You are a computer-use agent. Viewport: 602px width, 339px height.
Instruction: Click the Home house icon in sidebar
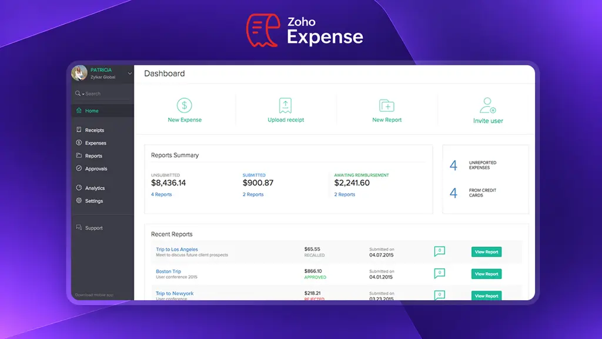tap(79, 110)
